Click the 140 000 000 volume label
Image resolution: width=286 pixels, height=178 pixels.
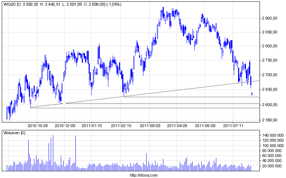[273, 135]
